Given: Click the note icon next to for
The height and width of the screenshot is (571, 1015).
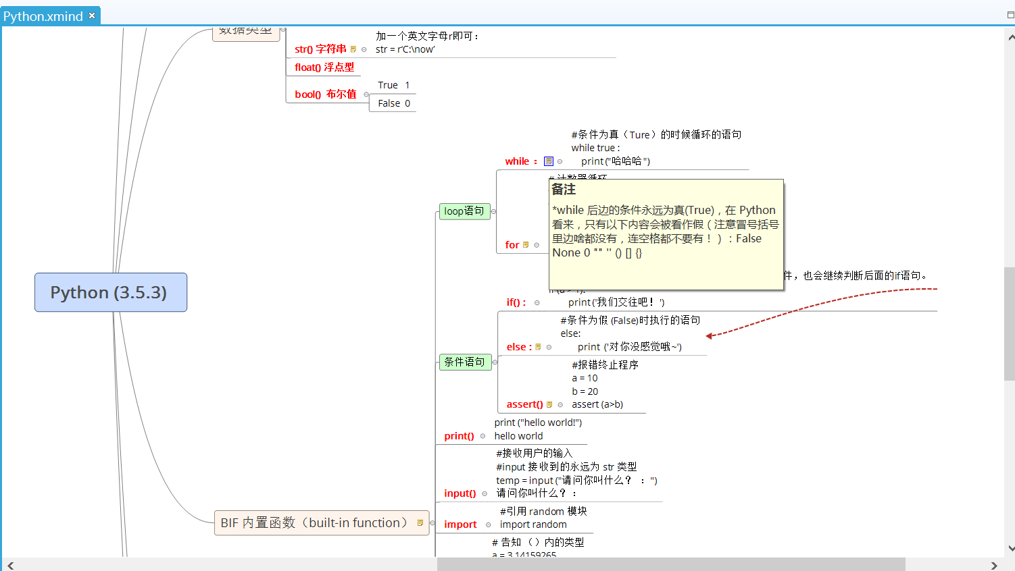Looking at the screenshot, I should pos(526,245).
